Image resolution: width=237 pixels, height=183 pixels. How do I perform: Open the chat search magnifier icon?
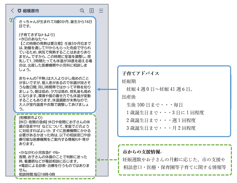point(82,11)
